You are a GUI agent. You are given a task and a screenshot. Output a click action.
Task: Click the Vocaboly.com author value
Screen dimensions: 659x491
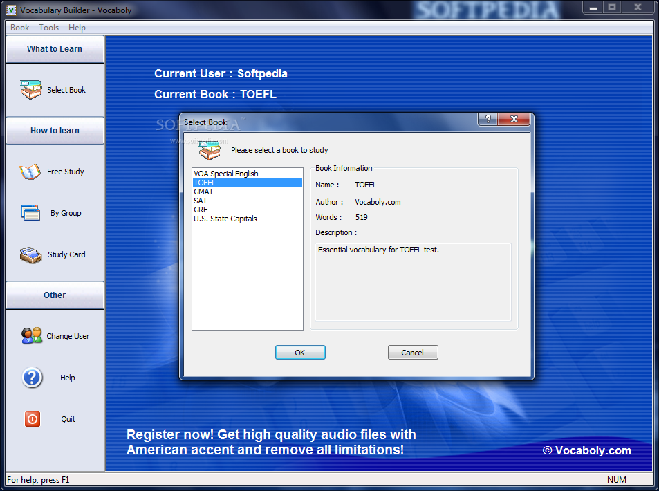click(378, 202)
